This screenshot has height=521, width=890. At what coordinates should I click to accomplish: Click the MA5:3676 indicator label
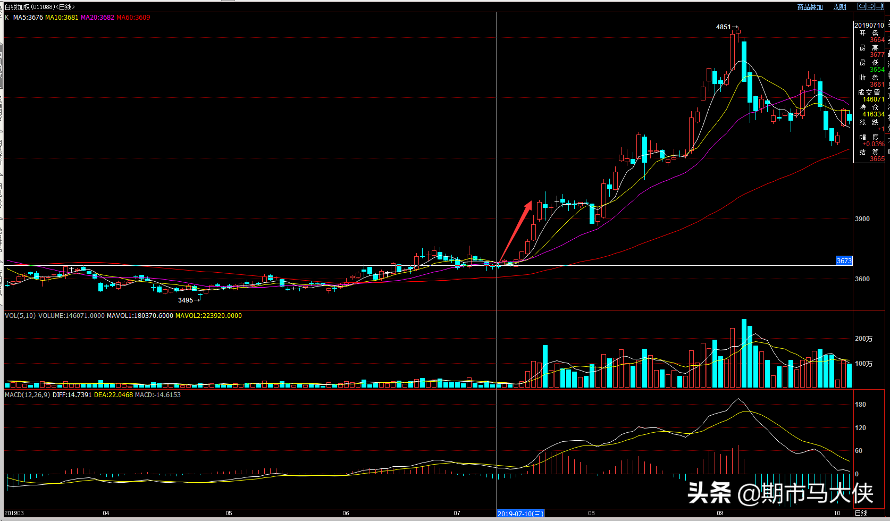tap(28, 18)
